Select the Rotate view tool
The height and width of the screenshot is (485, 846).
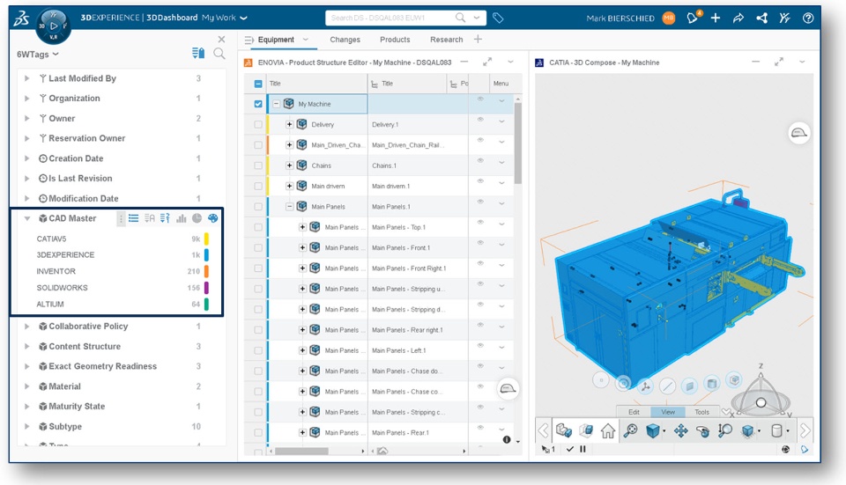702,430
